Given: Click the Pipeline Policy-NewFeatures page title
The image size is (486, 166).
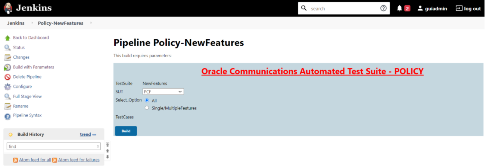Looking at the screenshot, I should click(x=179, y=42).
